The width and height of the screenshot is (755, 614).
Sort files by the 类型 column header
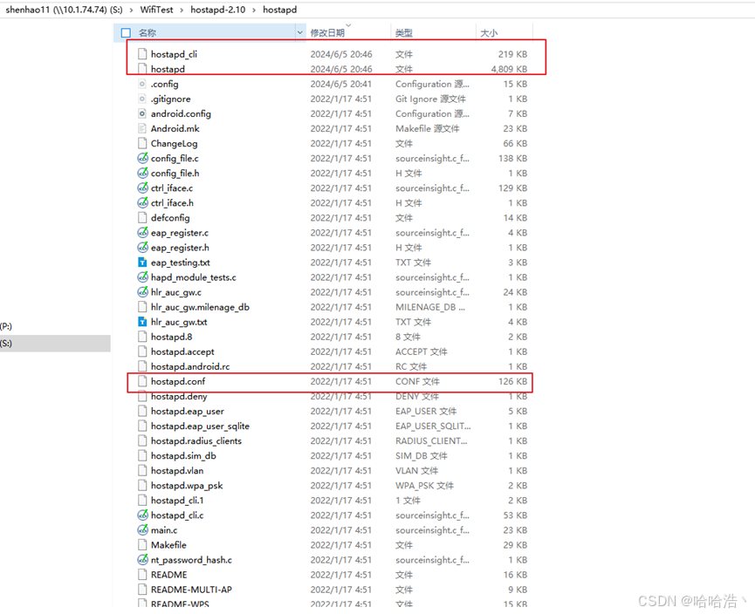404,33
